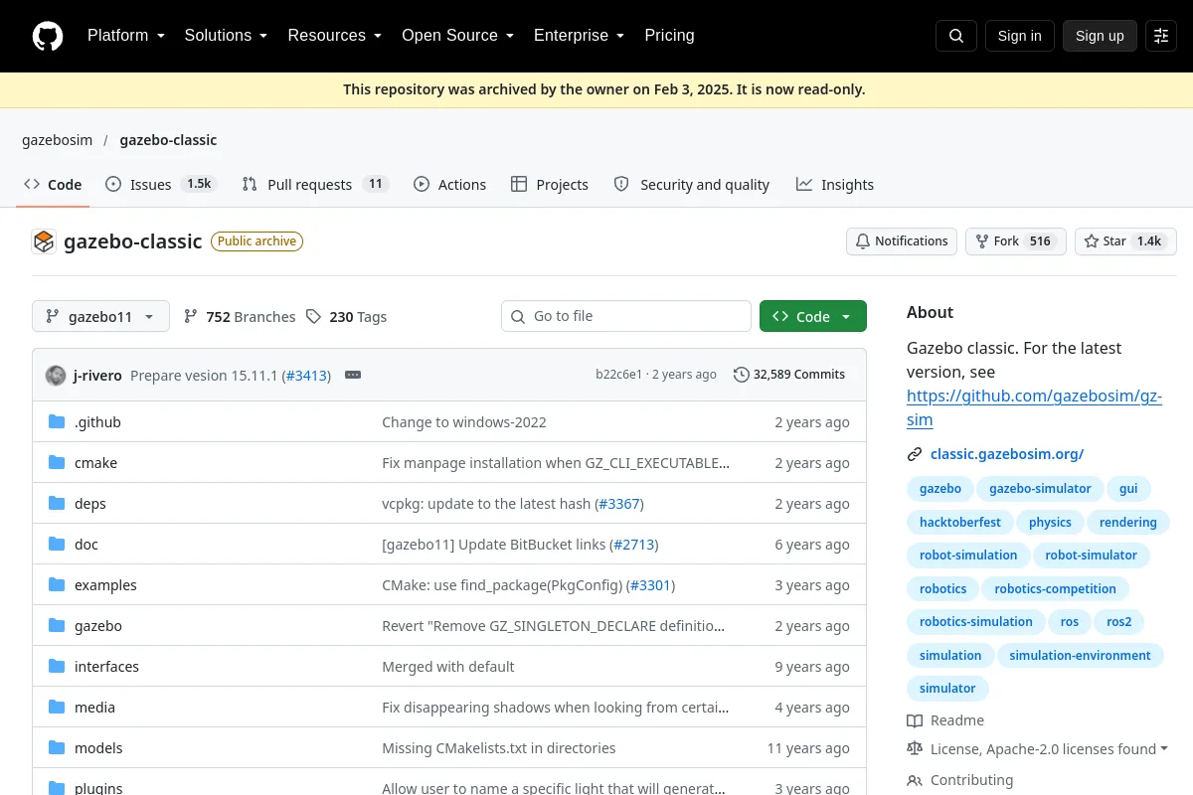Click the Contributing people icon
This screenshot has width=1193, height=795.
pos(915,780)
